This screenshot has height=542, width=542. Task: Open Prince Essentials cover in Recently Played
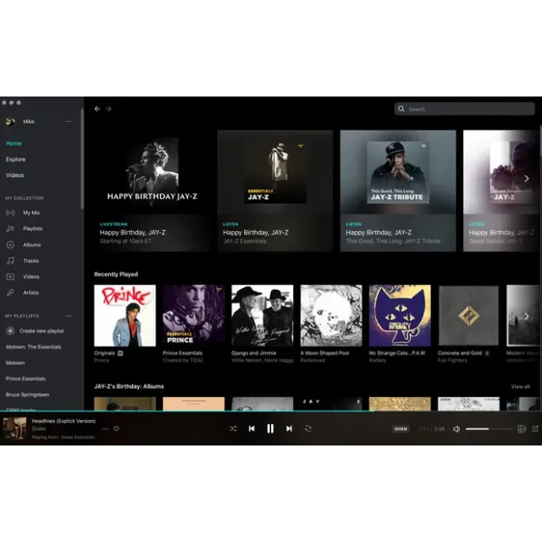(x=194, y=316)
